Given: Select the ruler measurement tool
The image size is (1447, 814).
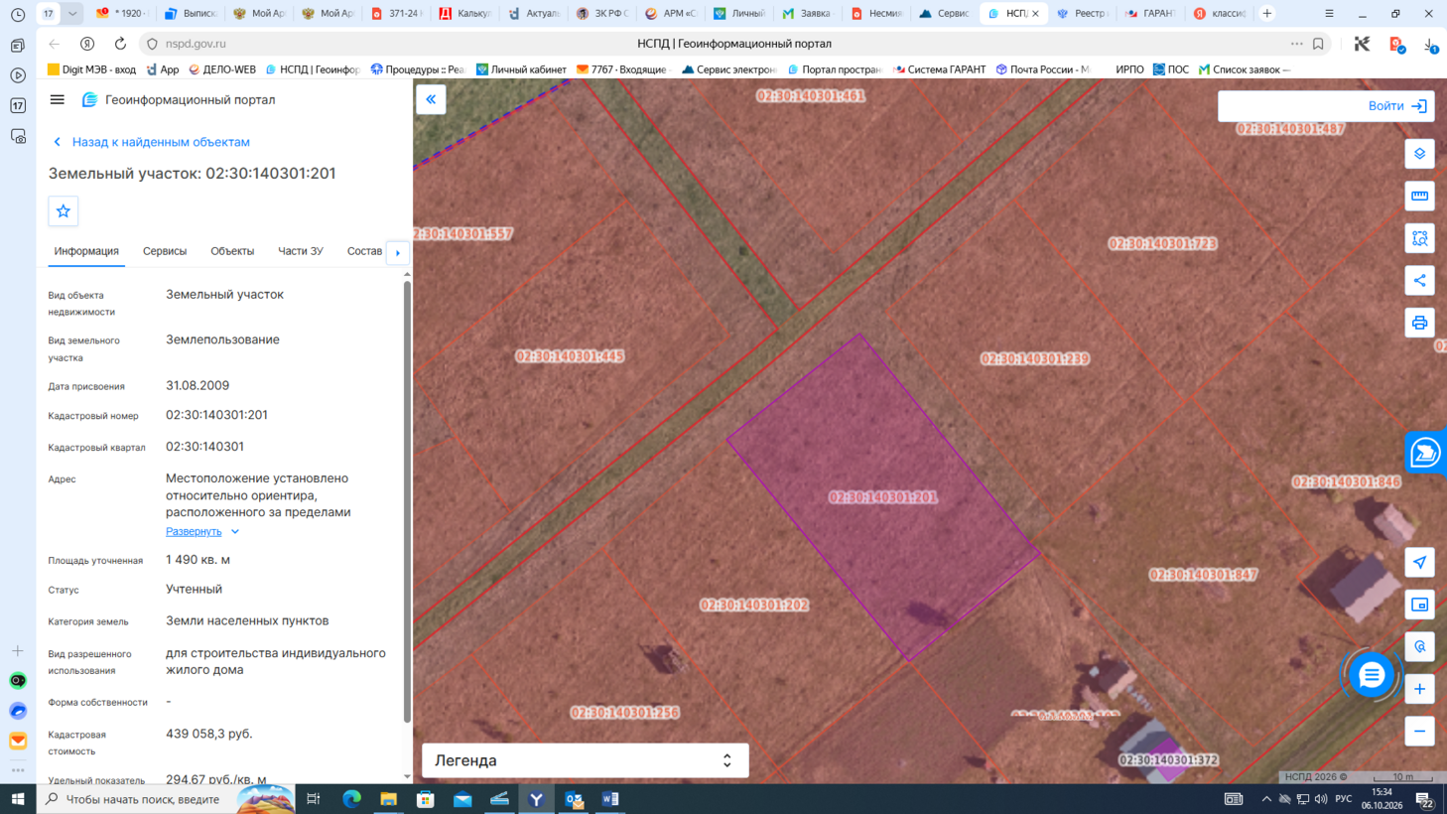Looking at the screenshot, I should point(1419,196).
